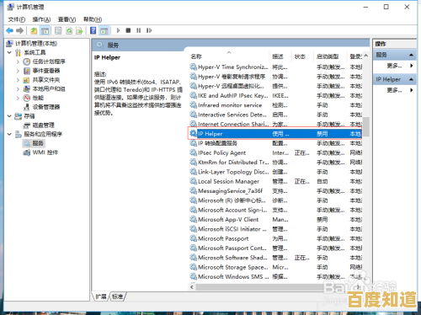Click the Microsoft Passport service icon
This screenshot has width=421, height=315.
click(193, 238)
